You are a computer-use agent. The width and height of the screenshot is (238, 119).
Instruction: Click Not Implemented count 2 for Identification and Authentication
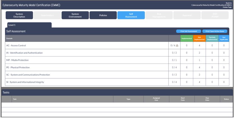(199, 53)
